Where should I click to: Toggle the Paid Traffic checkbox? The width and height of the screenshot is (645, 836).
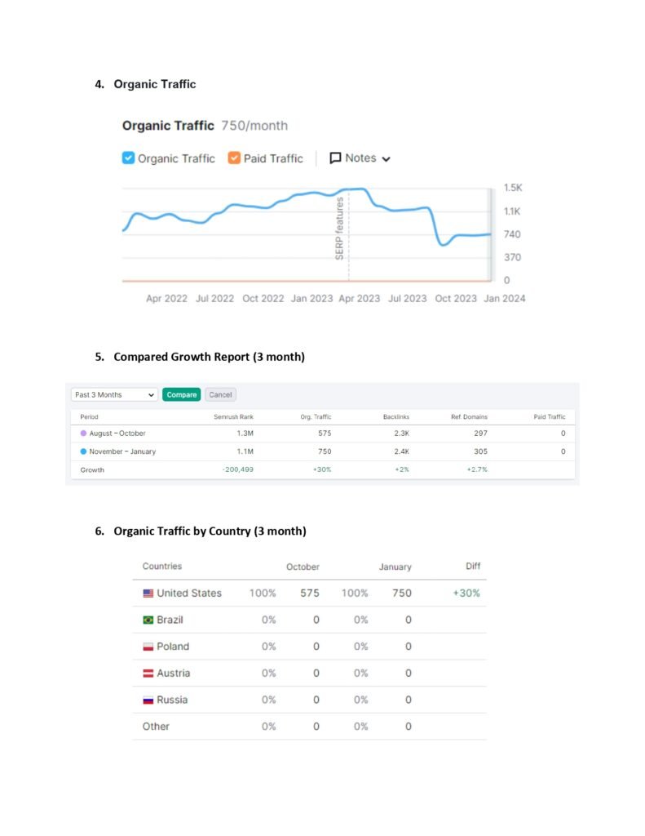click(234, 158)
